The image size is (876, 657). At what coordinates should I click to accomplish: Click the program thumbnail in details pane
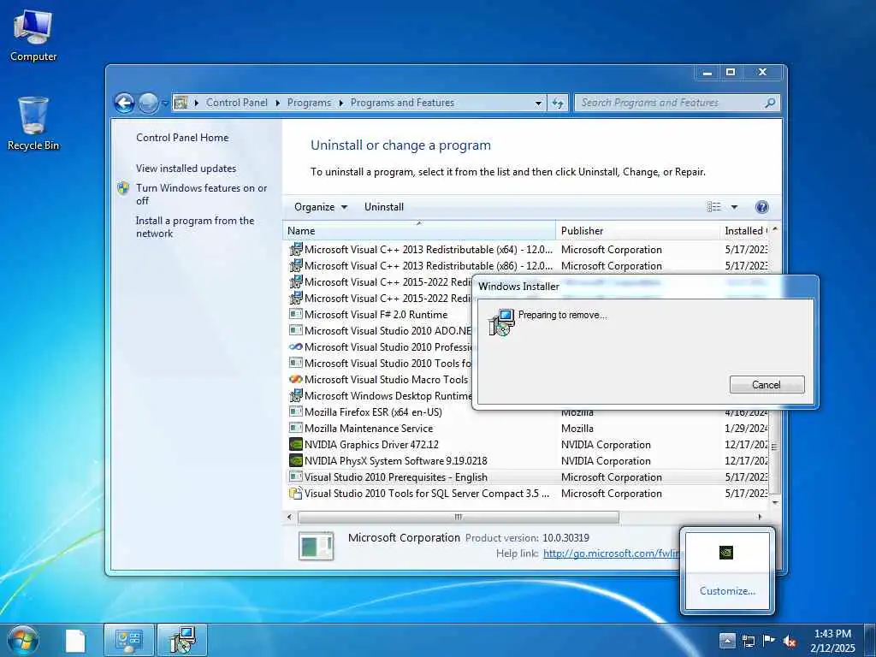317,545
